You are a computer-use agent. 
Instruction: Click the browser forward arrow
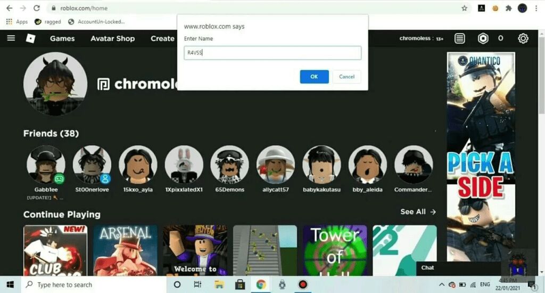(23, 8)
